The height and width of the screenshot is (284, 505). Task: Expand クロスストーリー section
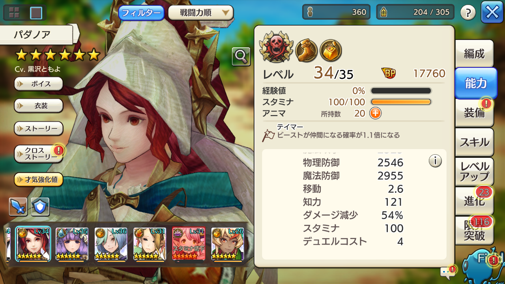(x=39, y=154)
